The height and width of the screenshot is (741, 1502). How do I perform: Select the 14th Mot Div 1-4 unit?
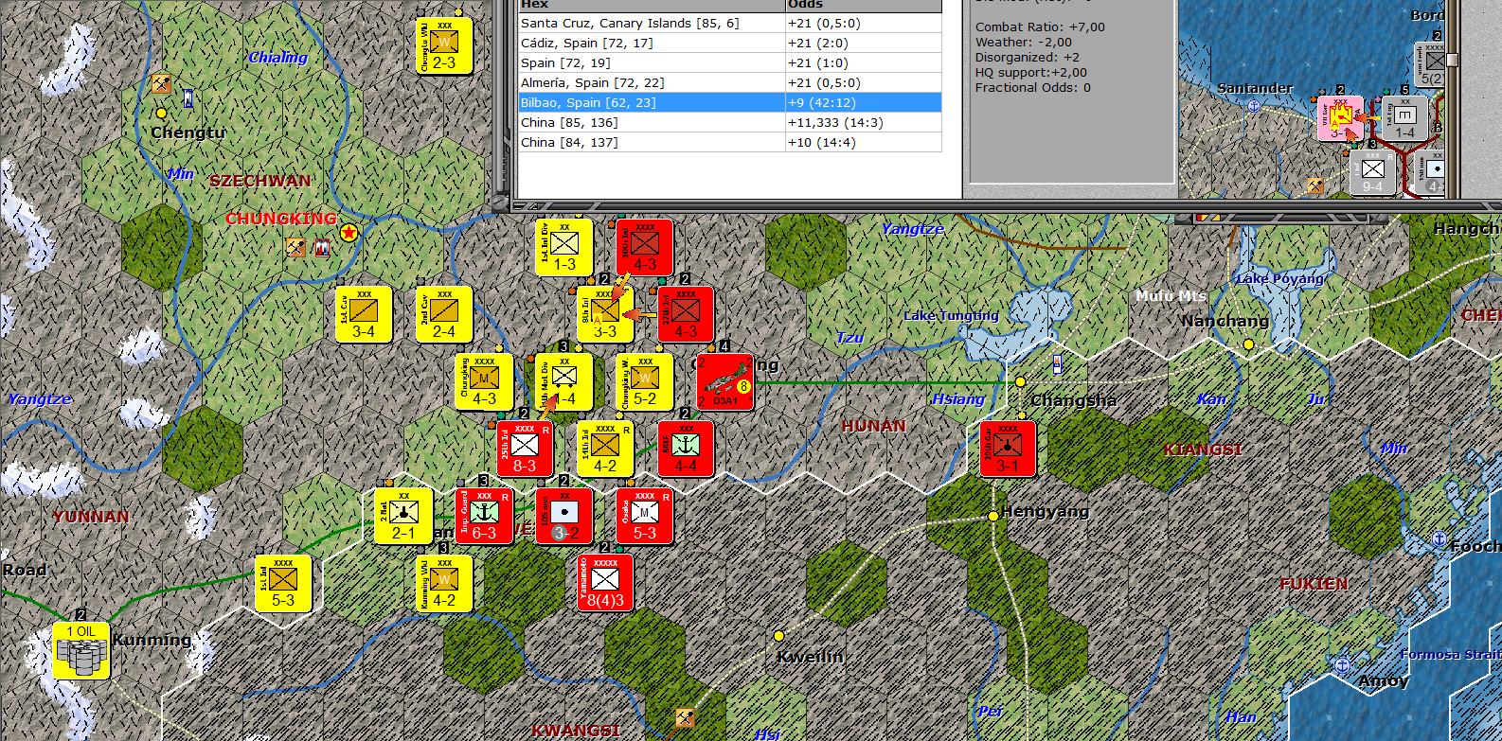click(564, 381)
